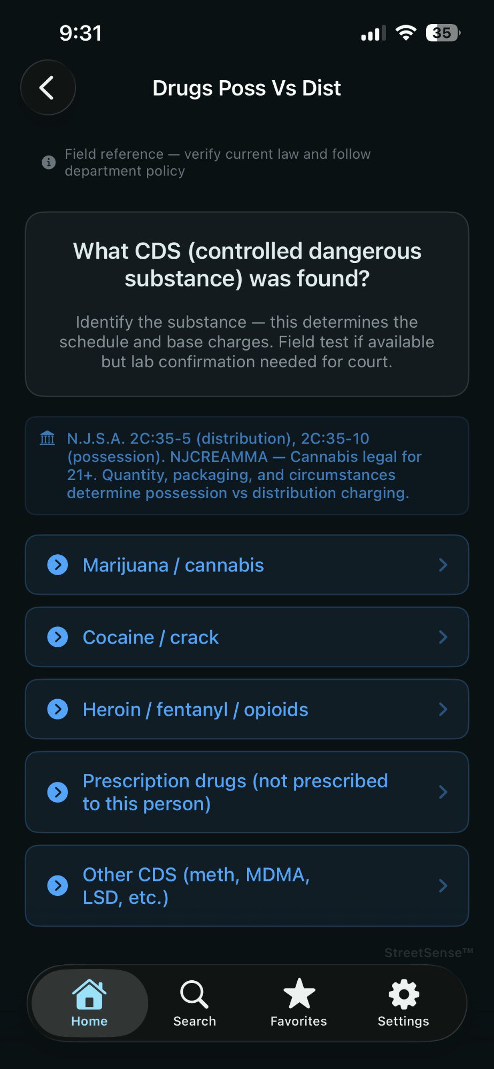This screenshot has width=494, height=1069.
Task: Tap the blue arrow icon on Cocaine / crack row
Action: (x=58, y=637)
